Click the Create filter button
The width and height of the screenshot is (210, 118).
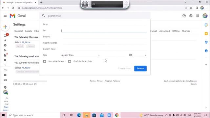pos(124,69)
